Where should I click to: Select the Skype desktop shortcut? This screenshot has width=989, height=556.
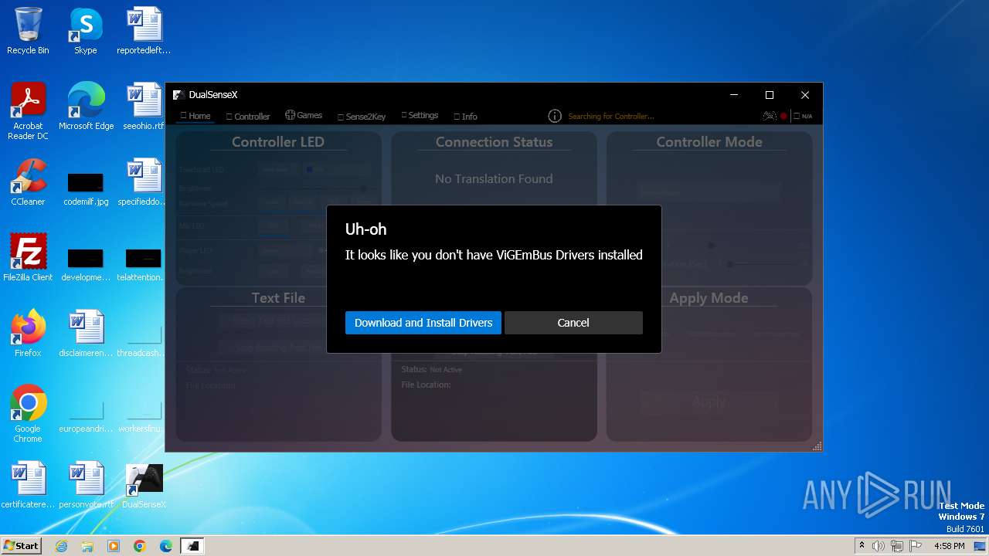pyautogui.click(x=86, y=31)
